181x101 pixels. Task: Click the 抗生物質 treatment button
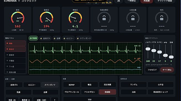tap(107, 85)
